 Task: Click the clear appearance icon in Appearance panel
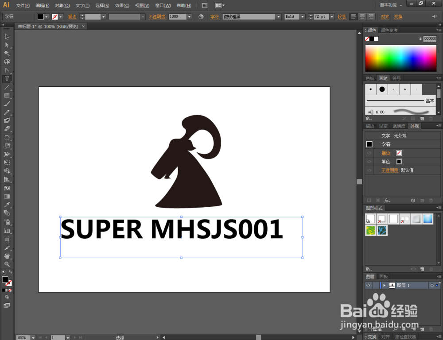(x=413, y=201)
